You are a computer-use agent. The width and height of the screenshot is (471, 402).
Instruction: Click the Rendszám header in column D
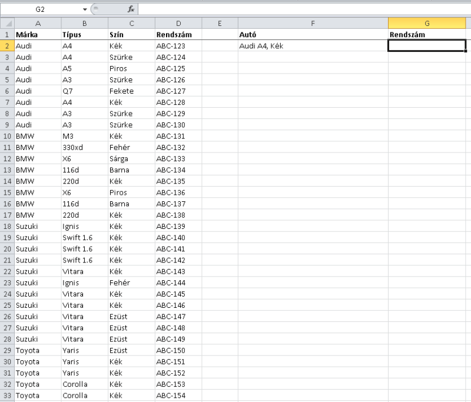tap(178, 35)
